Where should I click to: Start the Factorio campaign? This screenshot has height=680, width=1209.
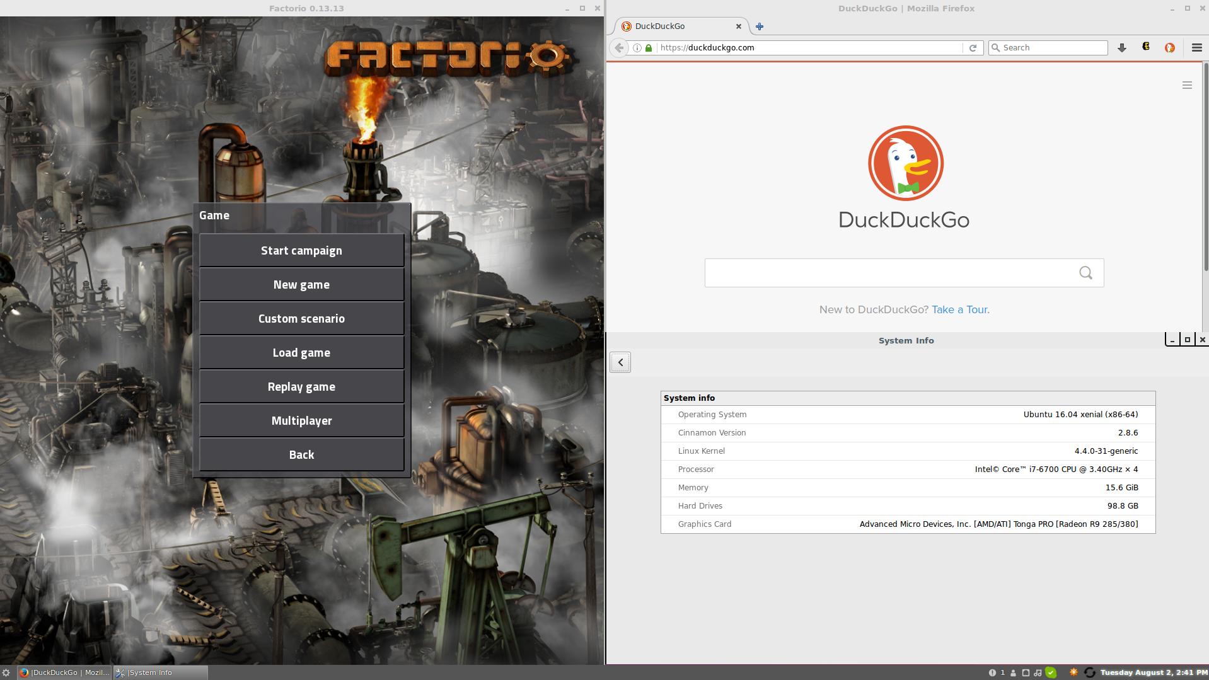tap(301, 250)
